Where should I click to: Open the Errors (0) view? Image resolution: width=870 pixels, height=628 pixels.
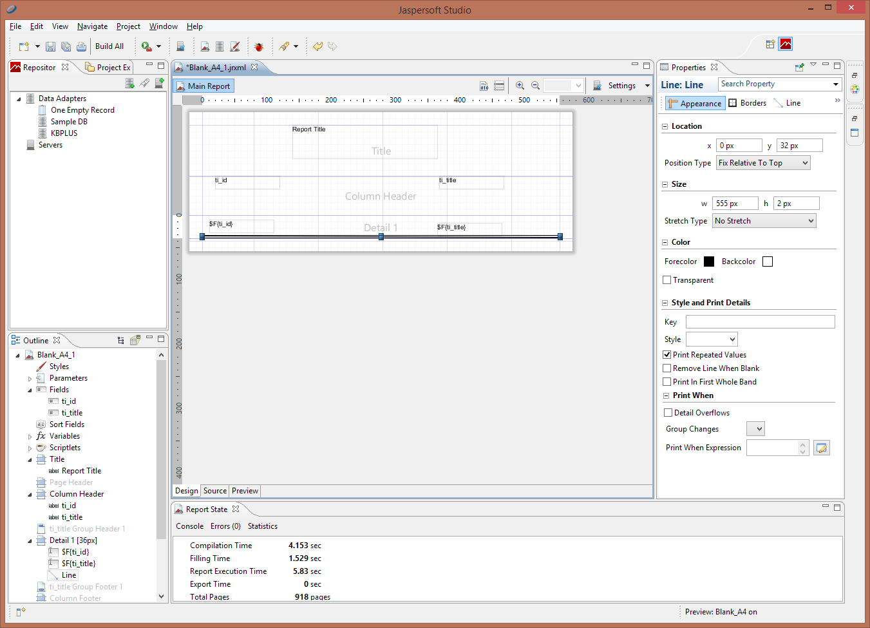click(x=225, y=526)
